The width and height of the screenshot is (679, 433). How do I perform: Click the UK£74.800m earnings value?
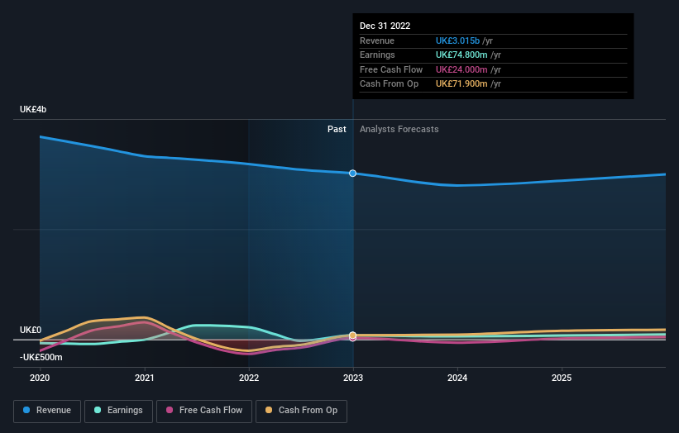(x=461, y=55)
